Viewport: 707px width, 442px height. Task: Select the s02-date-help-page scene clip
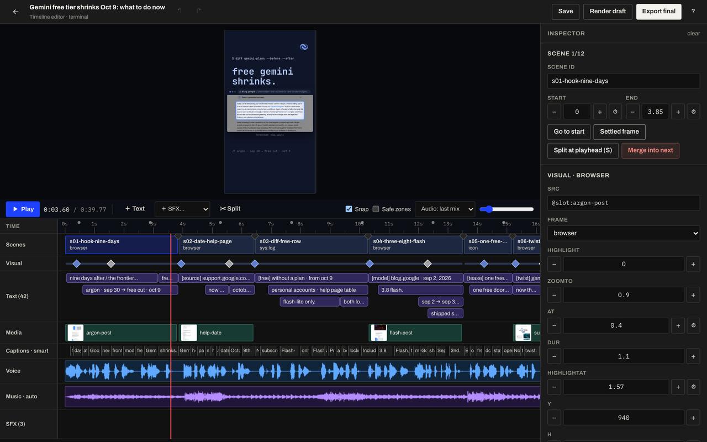pyautogui.click(x=216, y=244)
